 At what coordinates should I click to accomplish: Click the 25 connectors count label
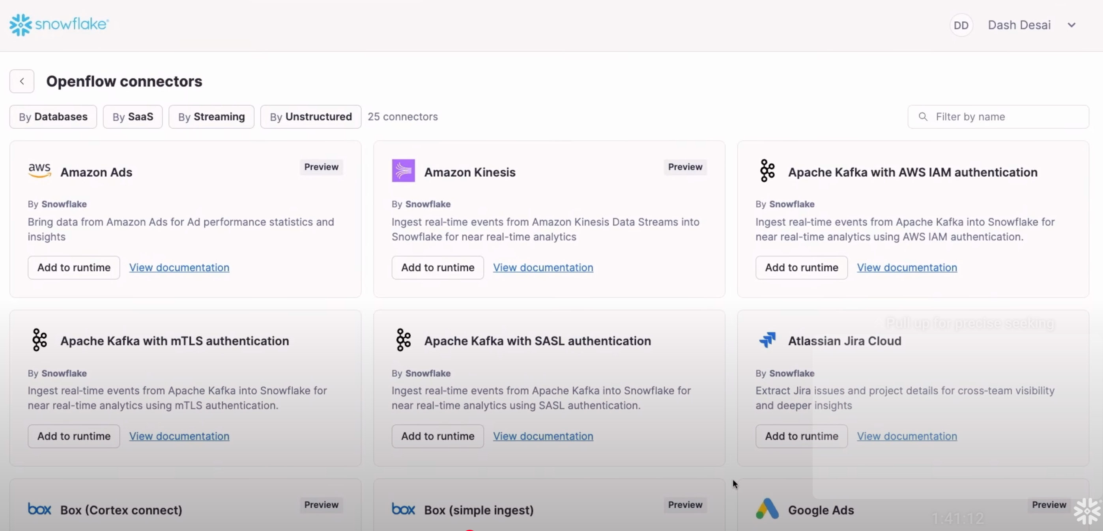click(402, 117)
